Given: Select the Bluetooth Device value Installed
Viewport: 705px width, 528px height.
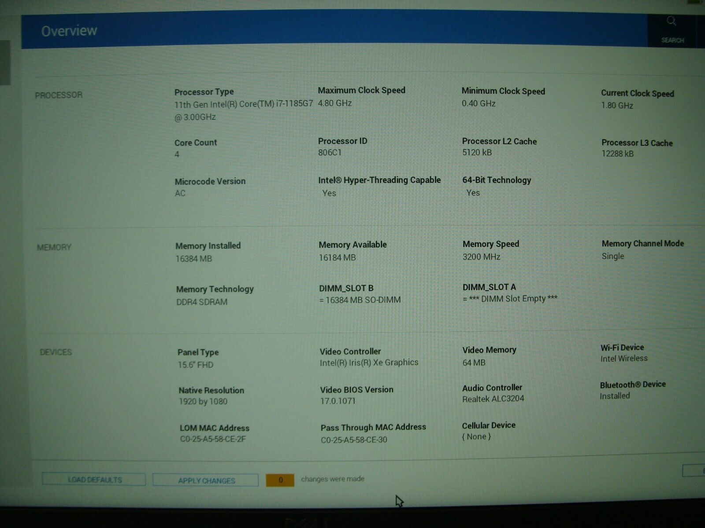Looking at the screenshot, I should tap(615, 396).
